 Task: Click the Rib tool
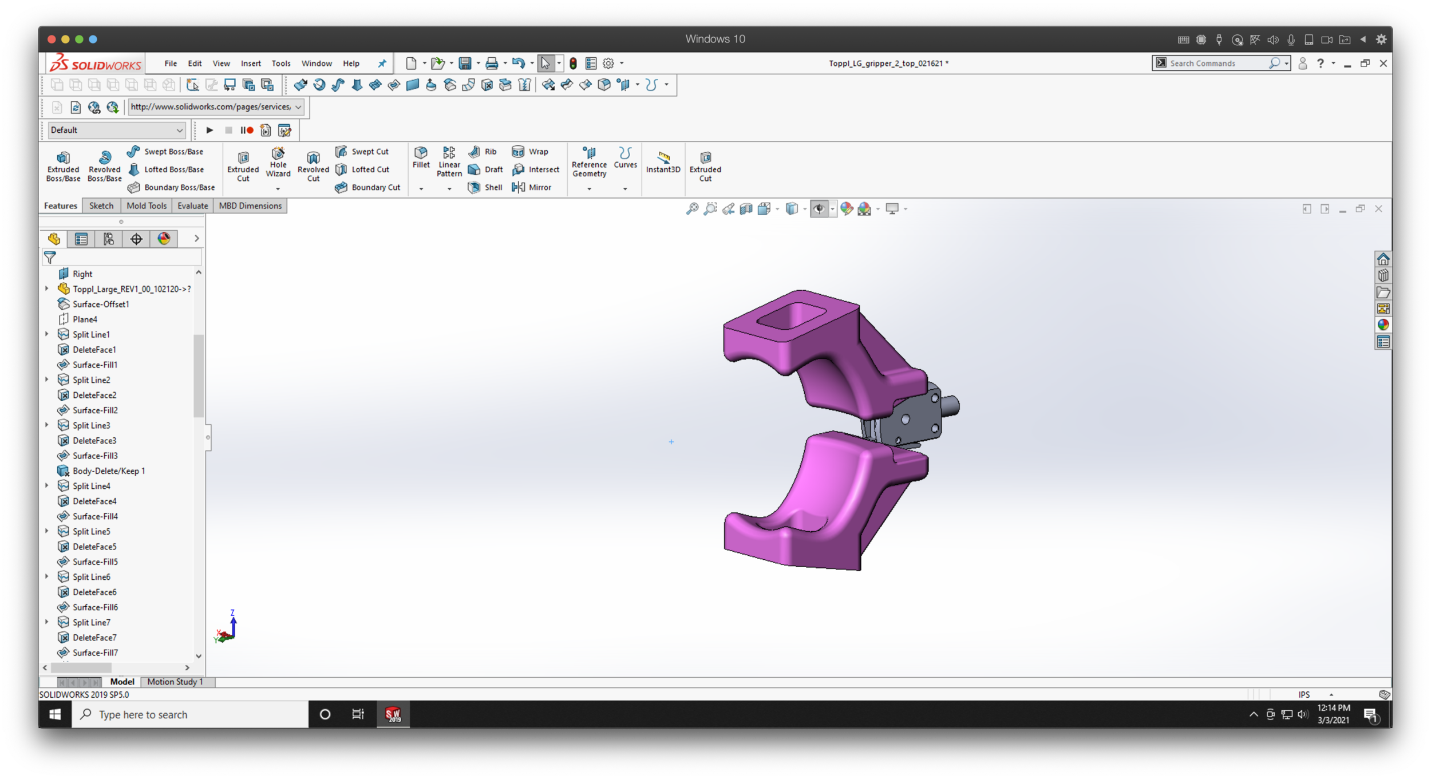click(x=482, y=152)
